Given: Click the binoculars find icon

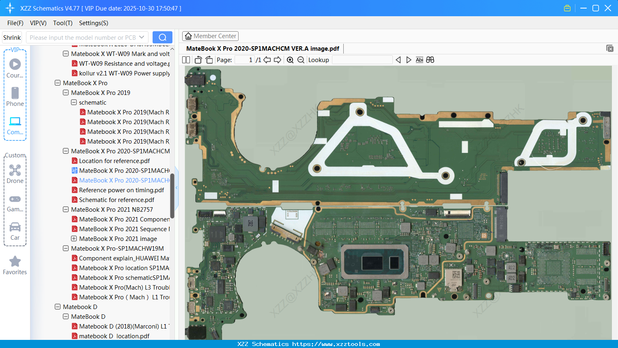Looking at the screenshot, I should [x=430, y=60].
